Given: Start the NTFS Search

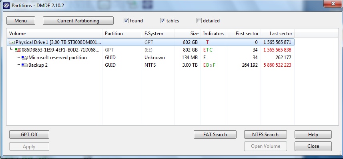Looking at the screenshot, I should (265, 135).
